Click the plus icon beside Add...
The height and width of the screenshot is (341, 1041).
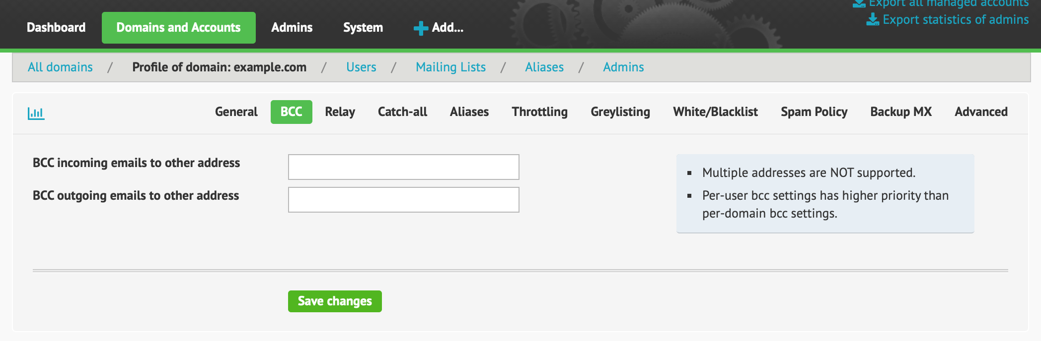[x=421, y=28]
